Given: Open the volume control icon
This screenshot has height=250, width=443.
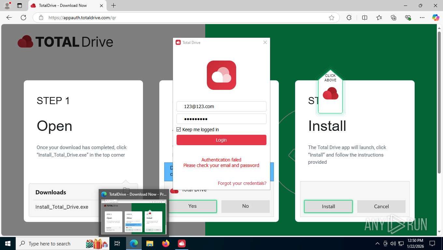Looking at the screenshot, I should 393,243.
